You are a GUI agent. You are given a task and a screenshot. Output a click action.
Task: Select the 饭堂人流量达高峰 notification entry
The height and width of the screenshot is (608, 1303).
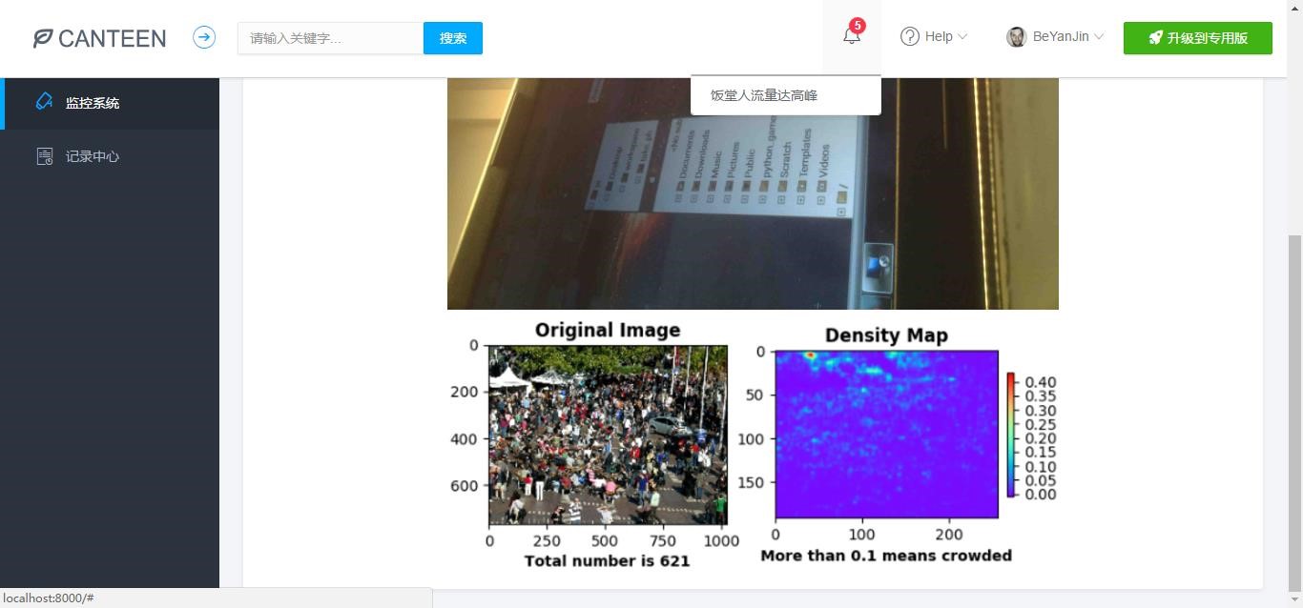pyautogui.click(x=785, y=95)
